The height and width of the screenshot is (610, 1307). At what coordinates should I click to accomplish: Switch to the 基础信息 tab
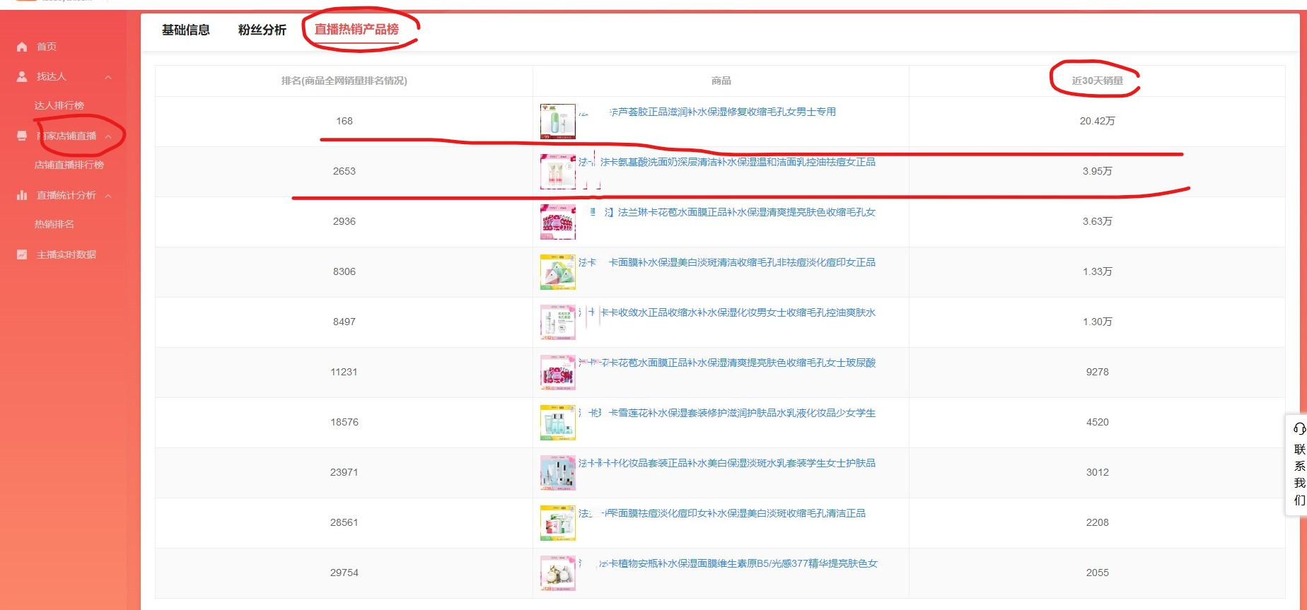[186, 30]
